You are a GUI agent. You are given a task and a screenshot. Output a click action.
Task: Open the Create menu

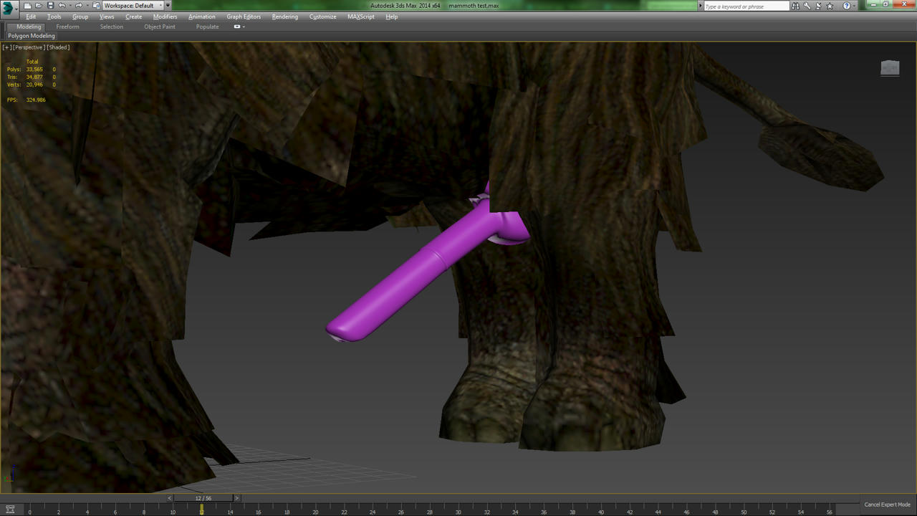coord(134,16)
